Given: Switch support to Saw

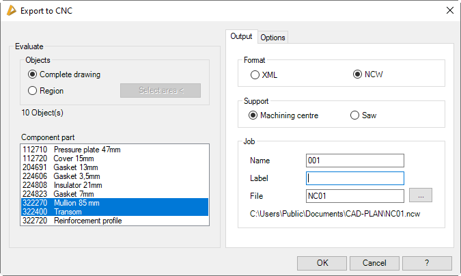Looking at the screenshot, I should pyautogui.click(x=354, y=115).
